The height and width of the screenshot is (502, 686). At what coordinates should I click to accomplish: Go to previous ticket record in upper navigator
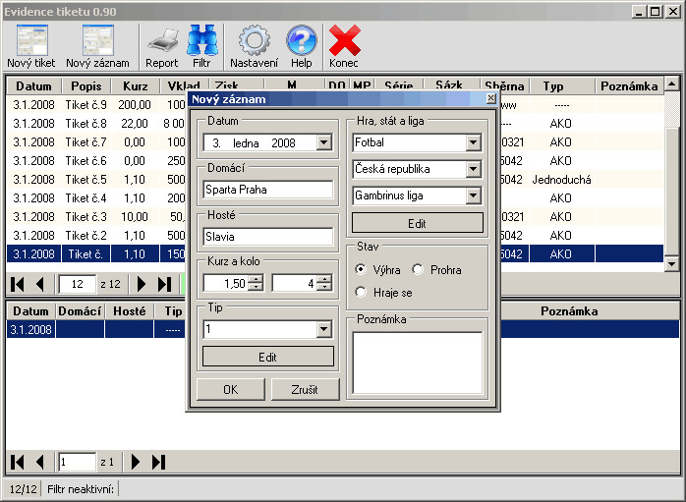click(40, 284)
